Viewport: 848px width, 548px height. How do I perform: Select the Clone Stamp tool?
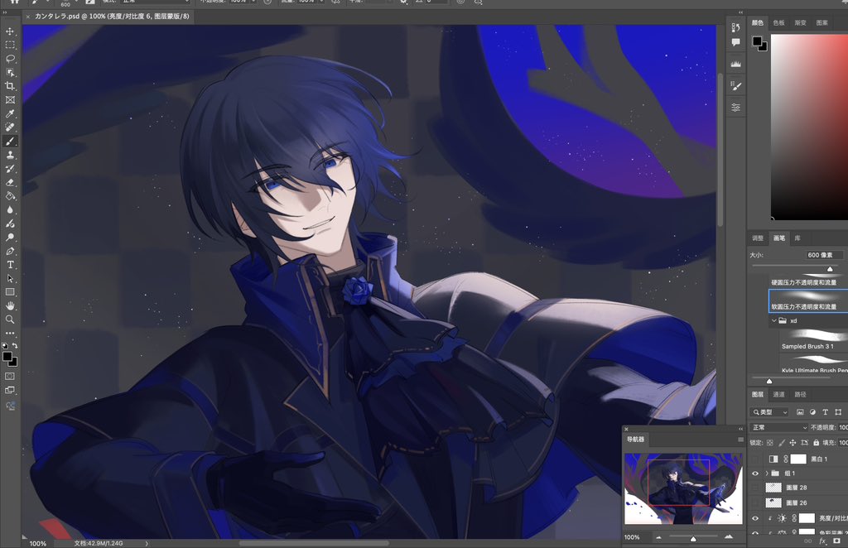[10, 155]
